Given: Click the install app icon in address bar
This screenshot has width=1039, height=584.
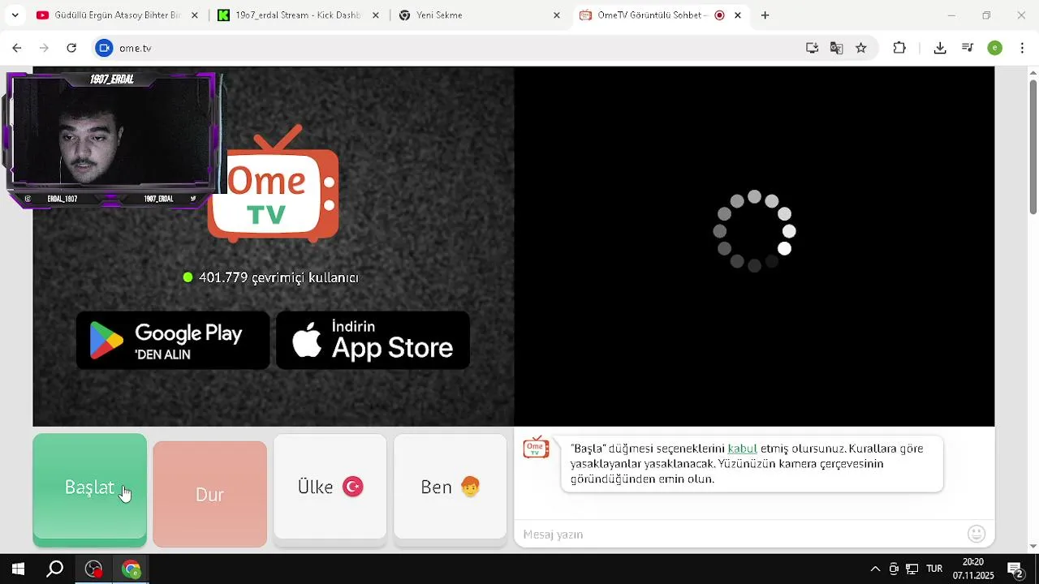Looking at the screenshot, I should [x=812, y=48].
